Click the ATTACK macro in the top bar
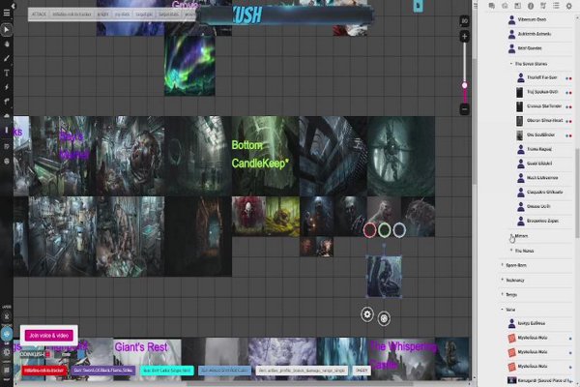 click(39, 15)
